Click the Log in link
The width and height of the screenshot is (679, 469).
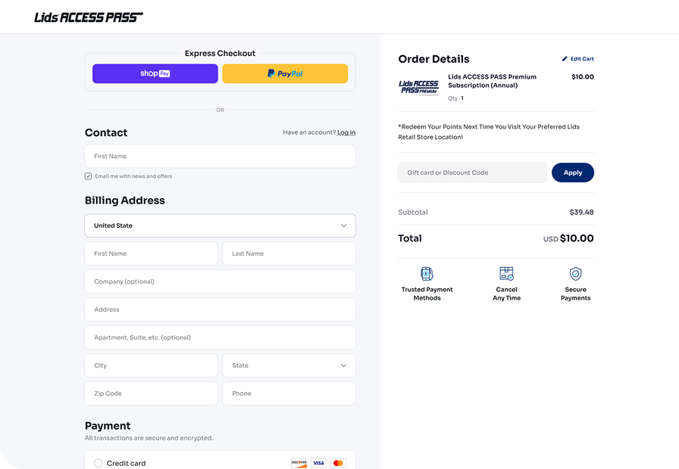pyautogui.click(x=346, y=132)
